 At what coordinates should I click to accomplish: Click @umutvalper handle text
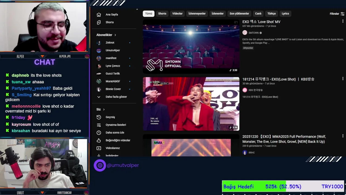(x=123, y=165)
